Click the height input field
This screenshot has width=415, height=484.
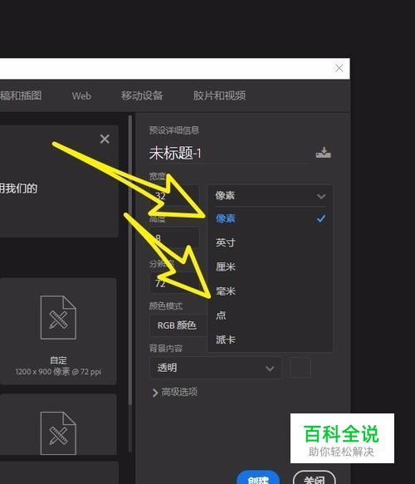click(174, 237)
